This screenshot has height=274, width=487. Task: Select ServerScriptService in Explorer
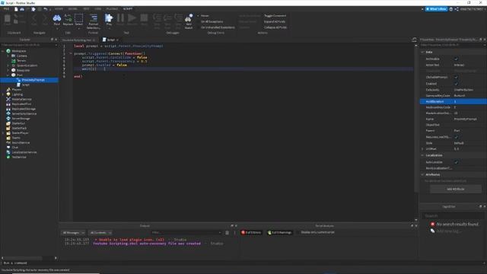pyautogui.click(x=24, y=113)
